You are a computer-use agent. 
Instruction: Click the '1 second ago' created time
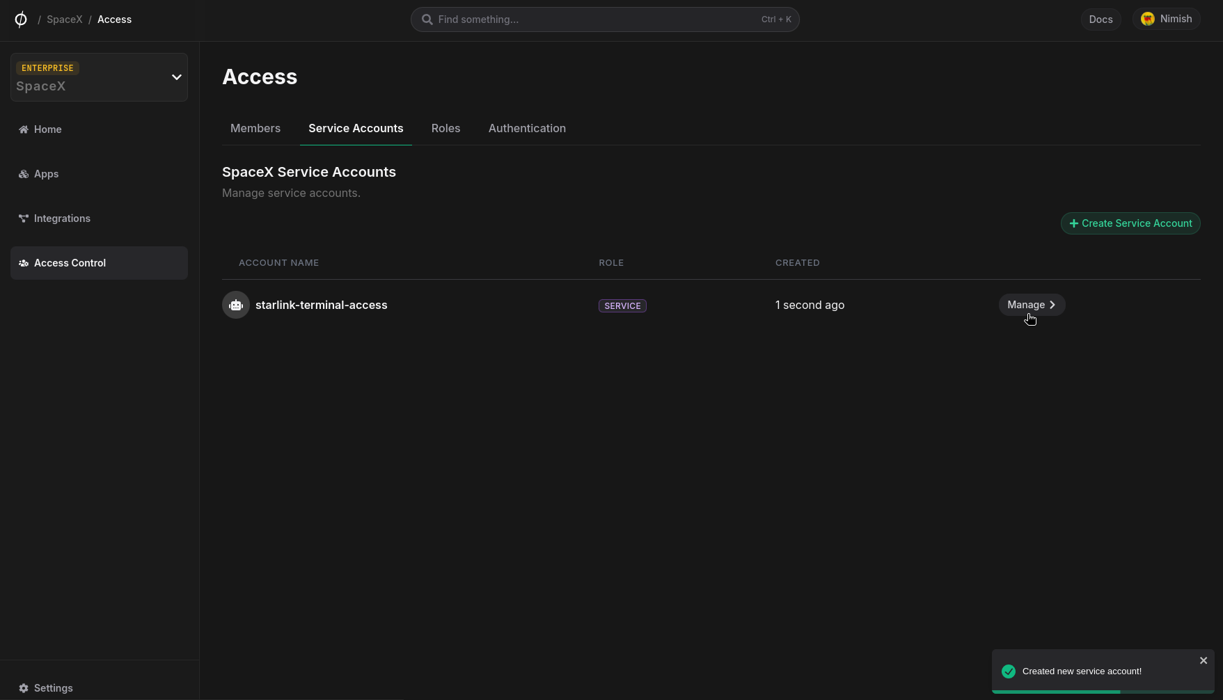[x=810, y=305]
